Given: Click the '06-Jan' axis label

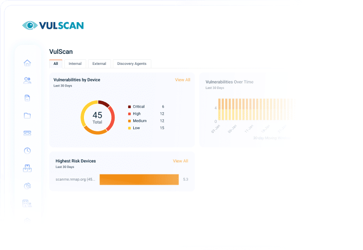Looking at the screenshot, I should 232,129.
